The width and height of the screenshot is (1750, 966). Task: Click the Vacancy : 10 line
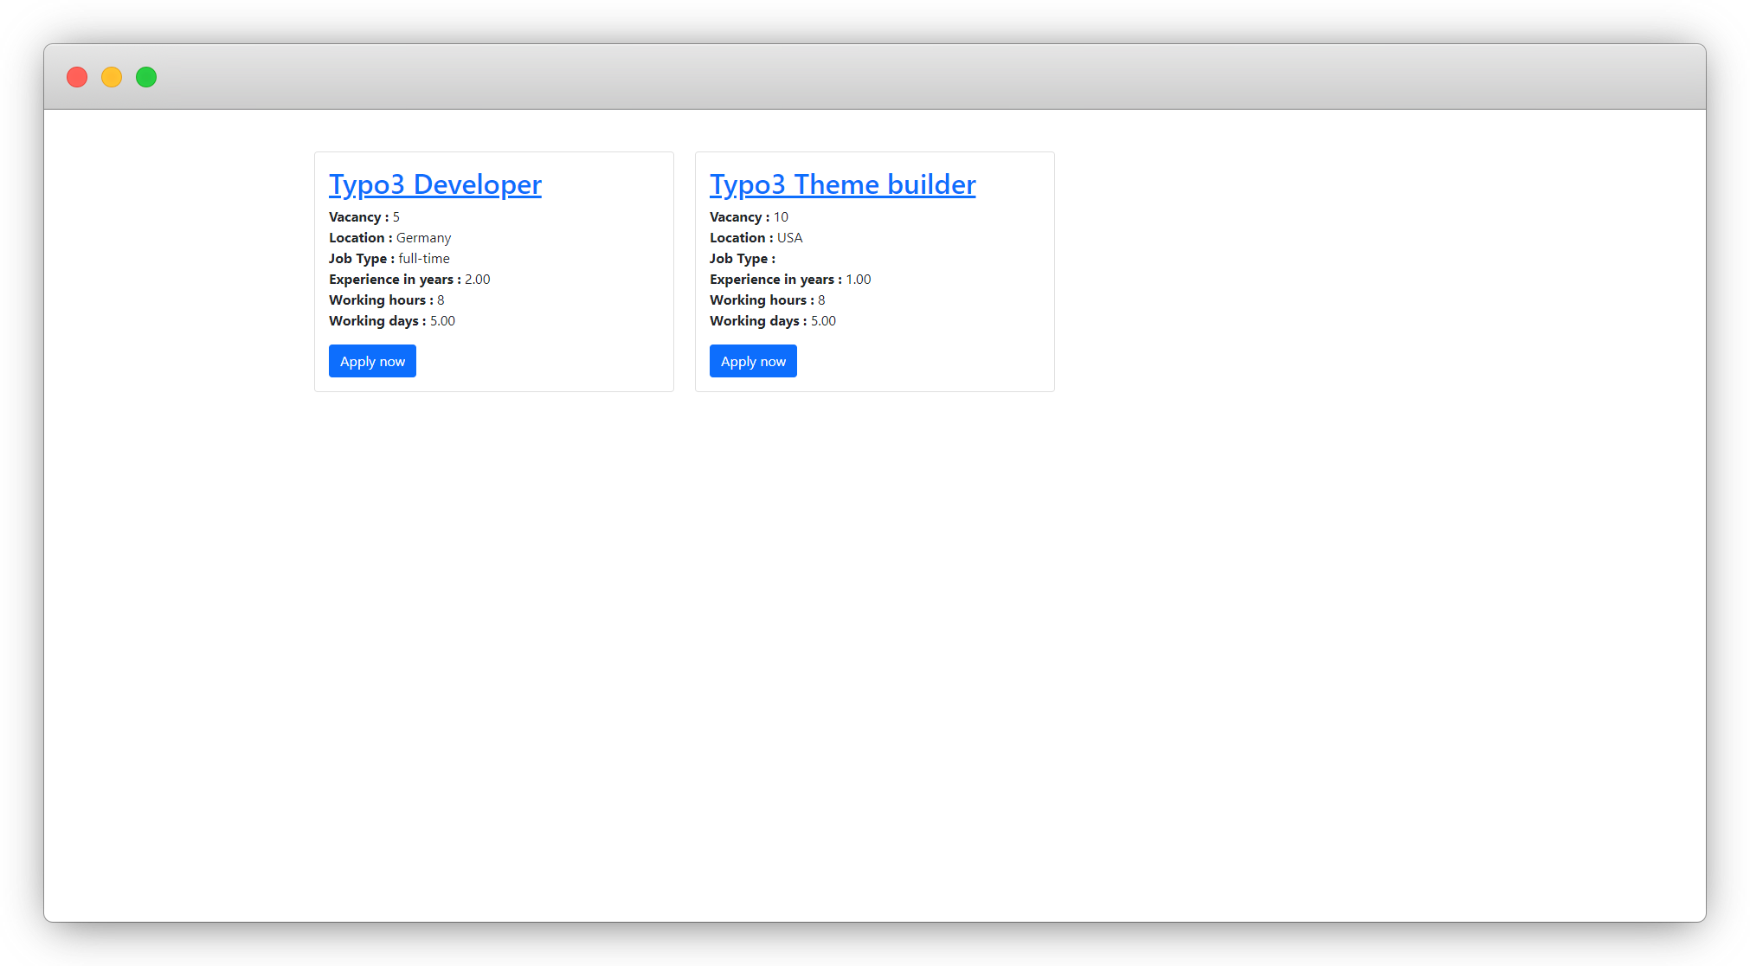749,217
